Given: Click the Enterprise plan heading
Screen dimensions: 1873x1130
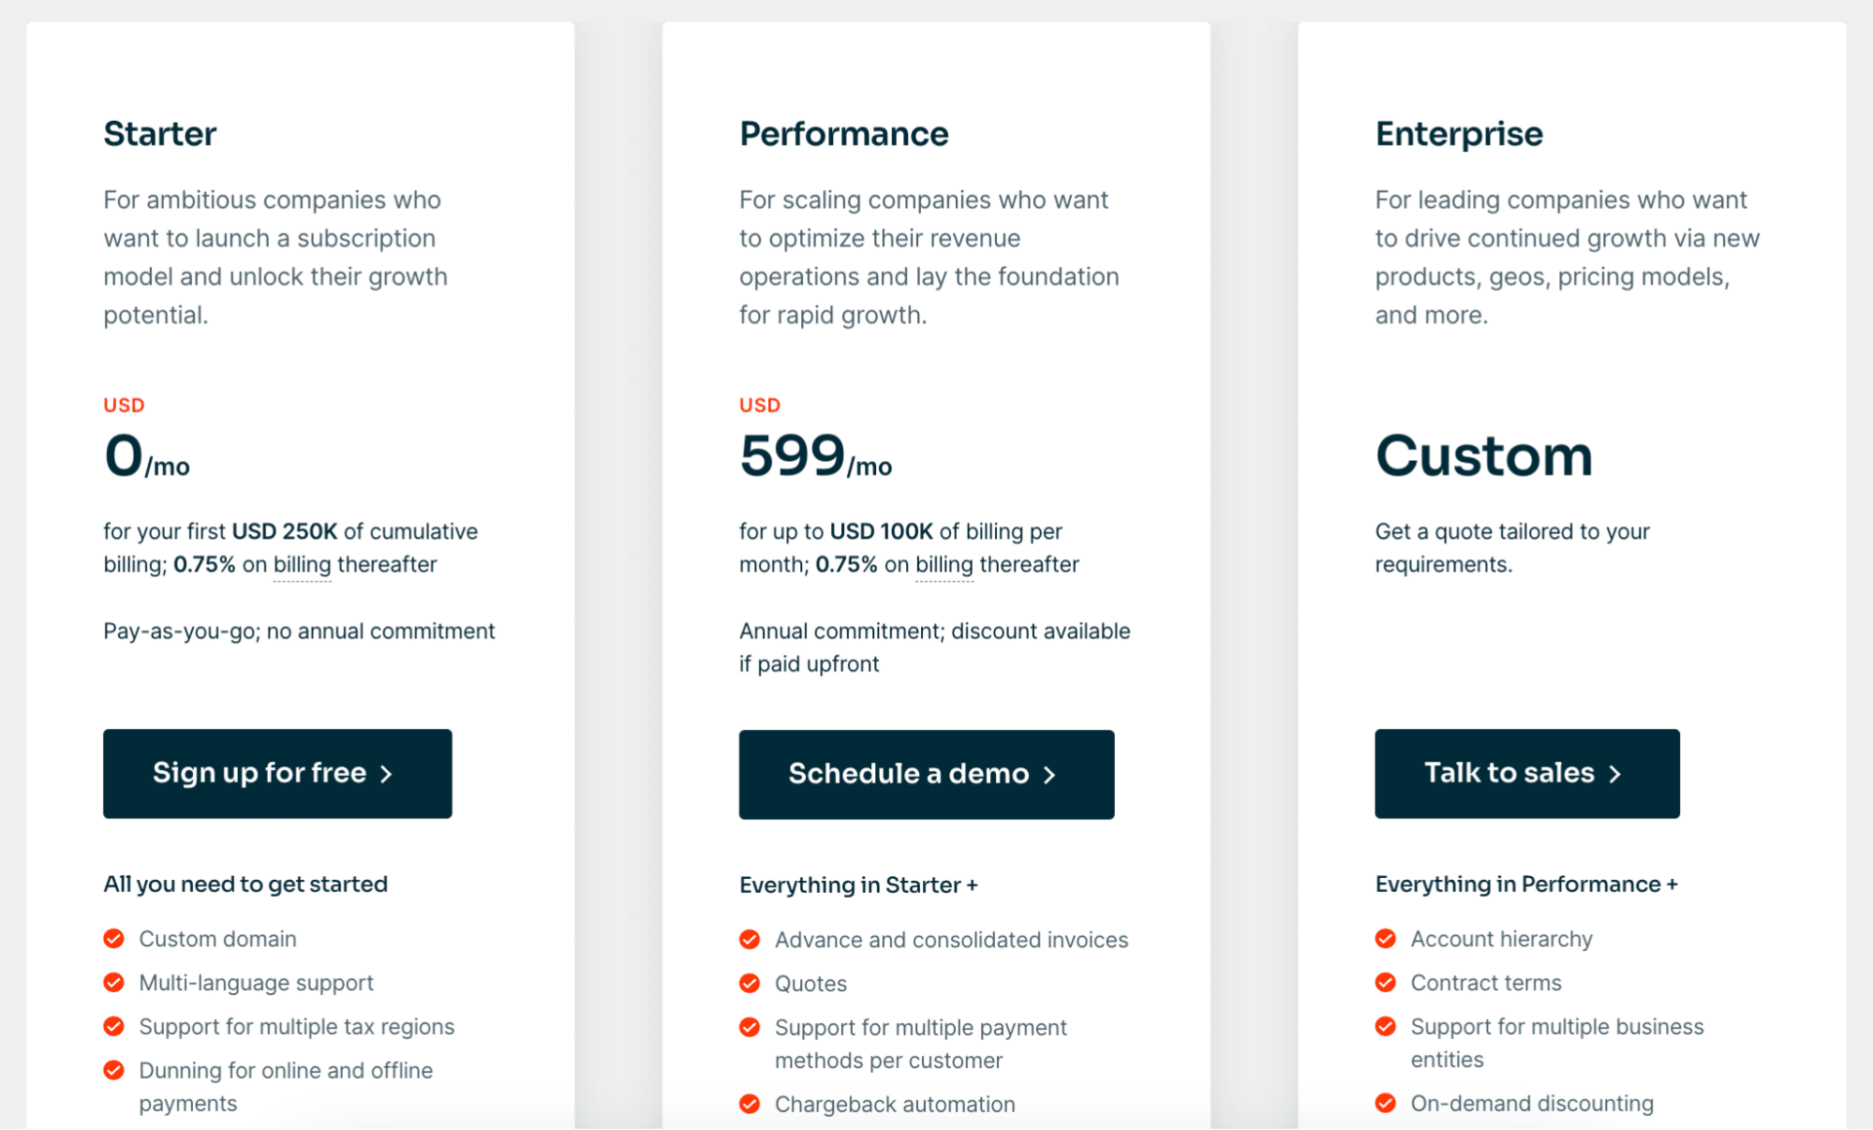Looking at the screenshot, I should 1459,134.
